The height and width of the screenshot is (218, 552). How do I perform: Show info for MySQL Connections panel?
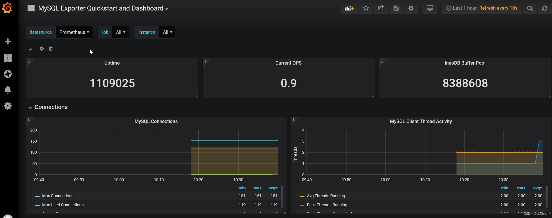click(x=29, y=120)
